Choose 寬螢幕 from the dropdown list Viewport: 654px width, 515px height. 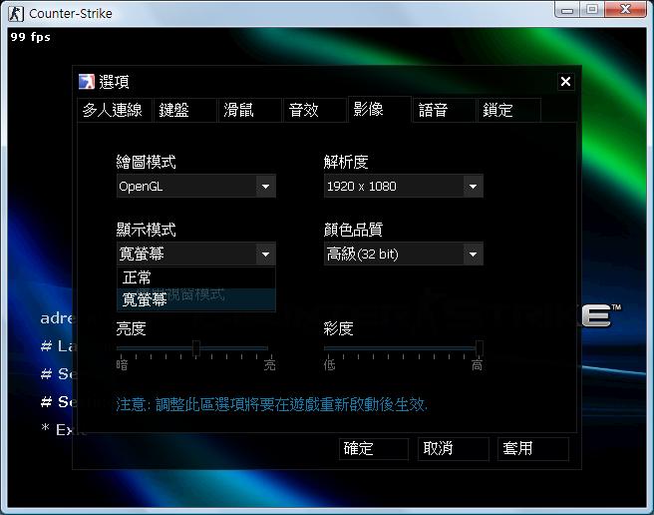click(196, 299)
